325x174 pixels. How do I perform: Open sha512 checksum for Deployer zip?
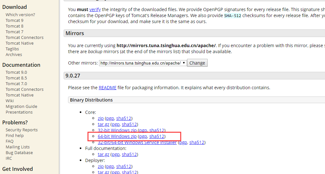(x=124, y=166)
